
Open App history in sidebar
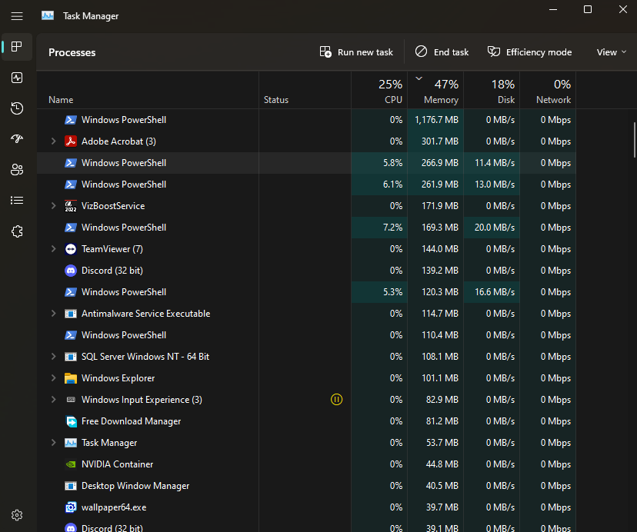[17, 108]
